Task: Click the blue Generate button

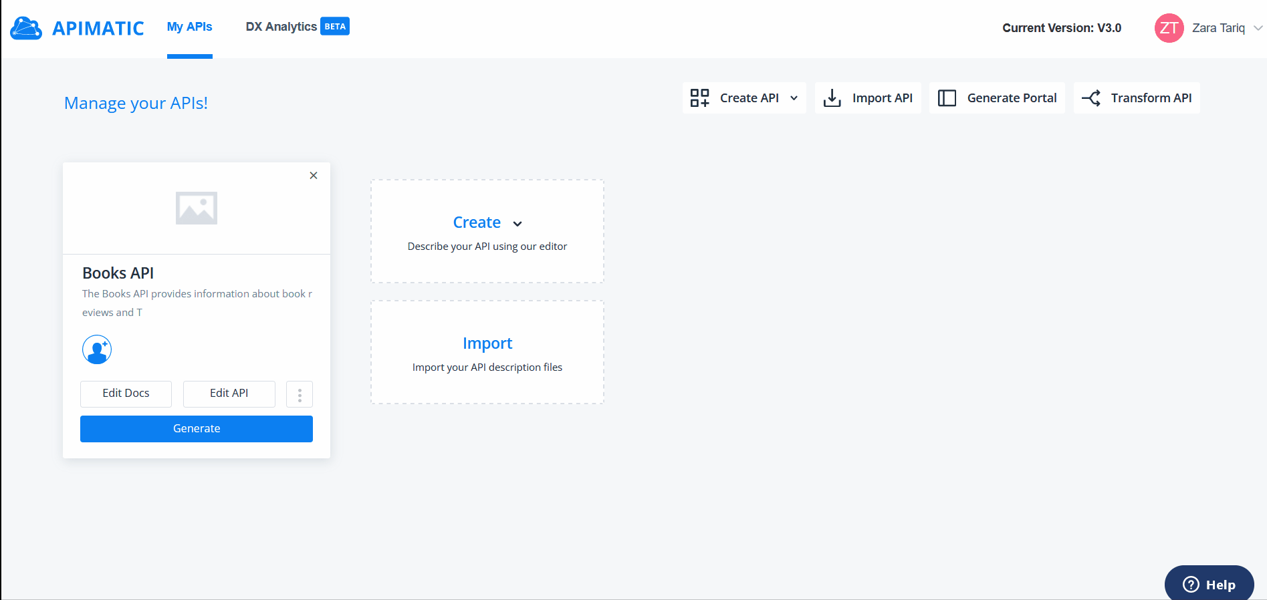Action: (x=197, y=429)
